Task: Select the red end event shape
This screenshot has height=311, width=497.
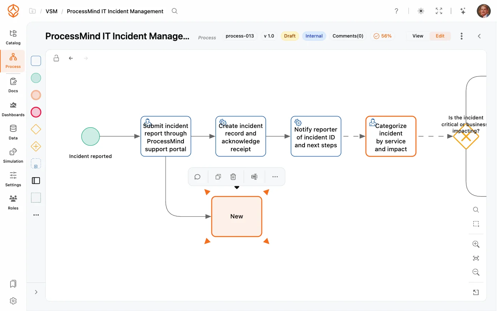Action: pos(36,112)
